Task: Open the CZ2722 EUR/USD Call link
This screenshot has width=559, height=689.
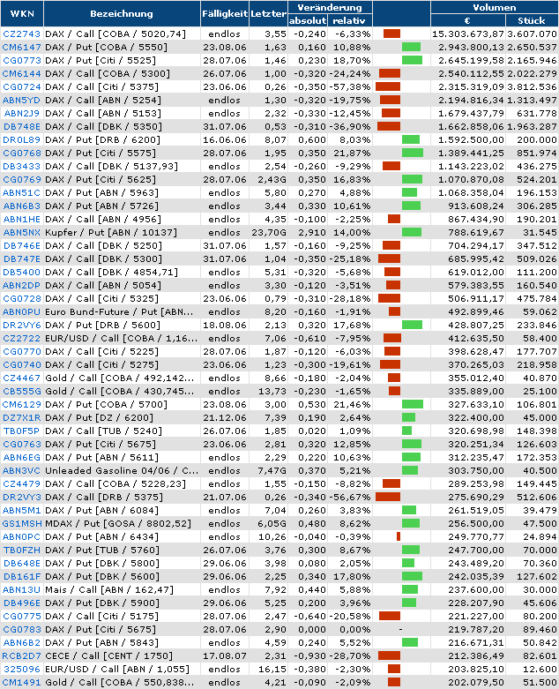Action: pos(21,339)
